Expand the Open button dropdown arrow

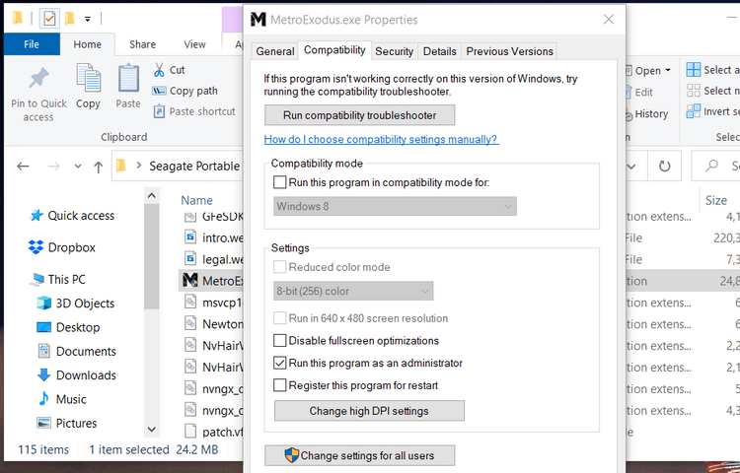click(668, 71)
